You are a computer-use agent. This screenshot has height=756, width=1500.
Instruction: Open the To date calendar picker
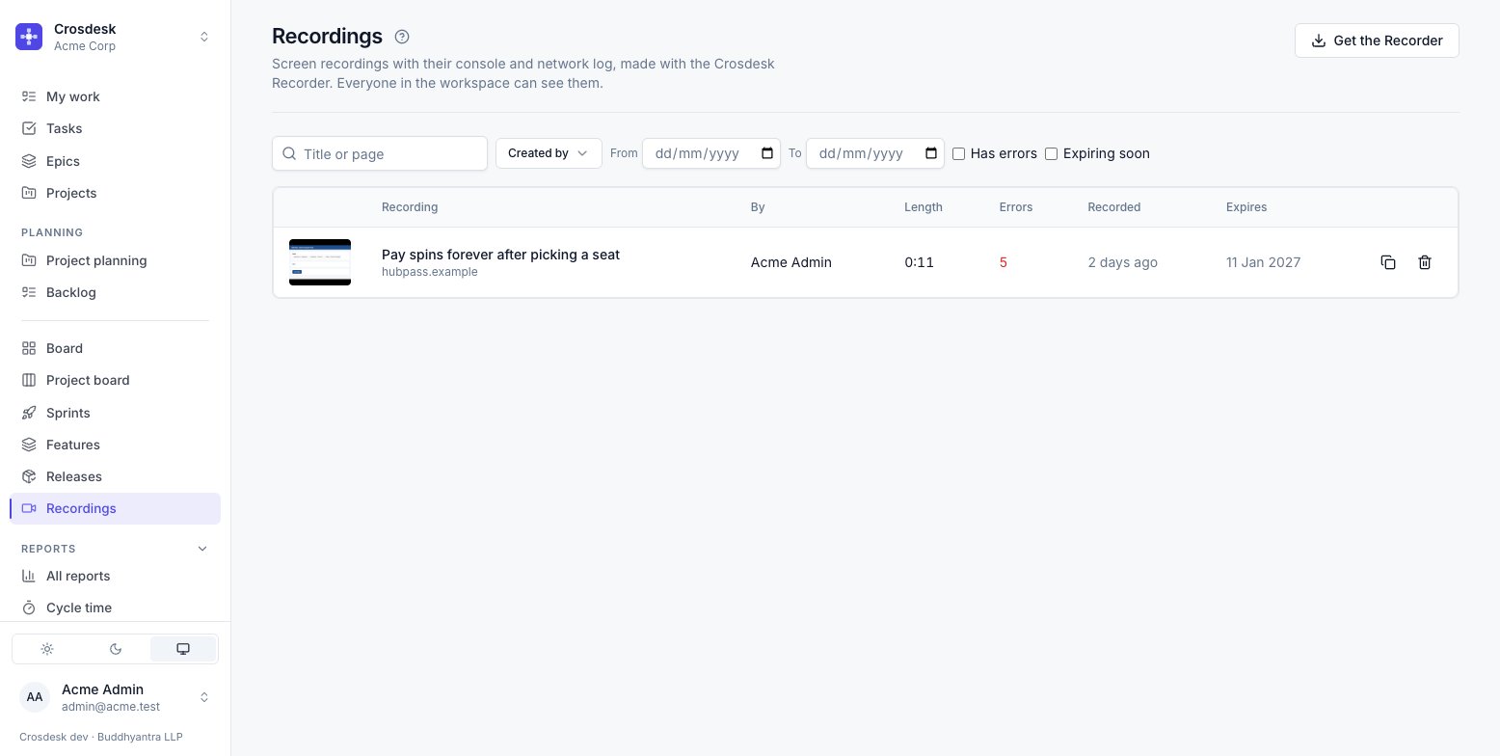(x=931, y=153)
